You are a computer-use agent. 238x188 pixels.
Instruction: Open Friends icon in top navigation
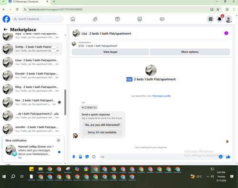click(x=95, y=19)
